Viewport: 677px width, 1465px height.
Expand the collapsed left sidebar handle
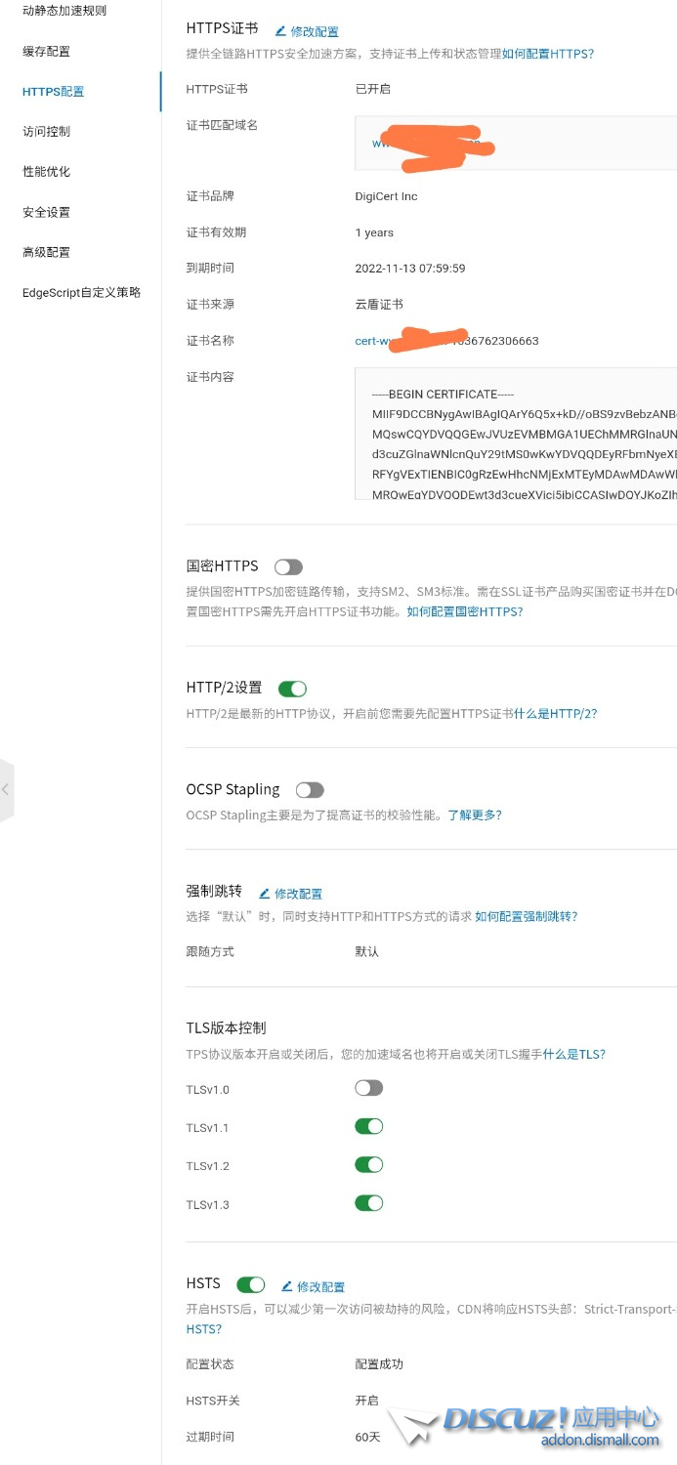point(6,789)
